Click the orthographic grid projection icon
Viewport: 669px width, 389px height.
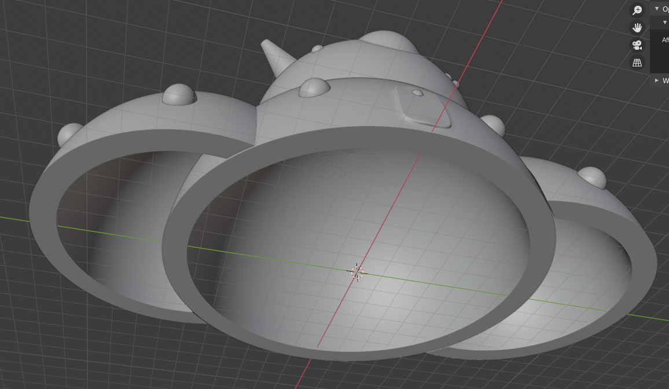[637, 62]
